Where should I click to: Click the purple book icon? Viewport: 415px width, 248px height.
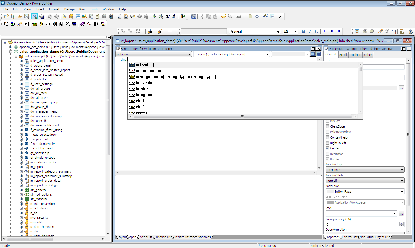(x=83, y=24)
